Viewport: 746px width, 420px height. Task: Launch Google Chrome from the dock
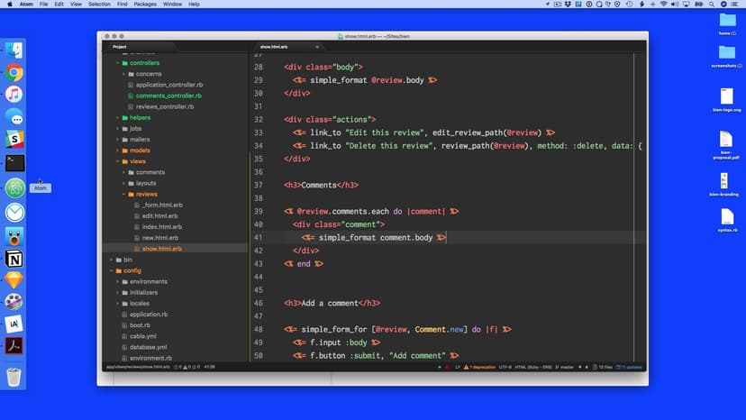pyautogui.click(x=14, y=73)
